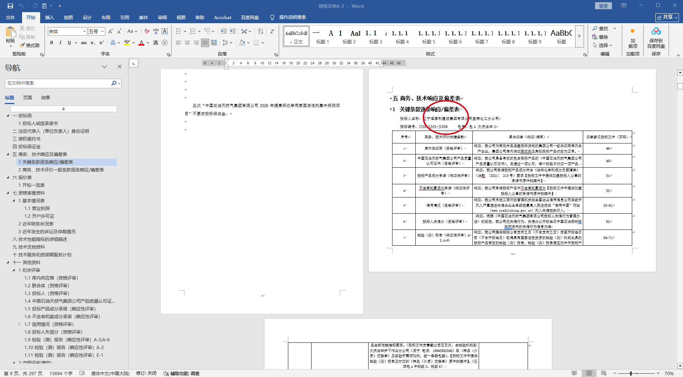
Task: Adjust the zoom slider in the status bar
Action: coord(631,373)
